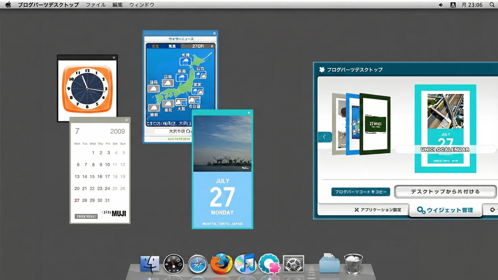498x280 pixels.
Task: Open the Blog Parts Desktop app in the dock
Action: [270, 264]
